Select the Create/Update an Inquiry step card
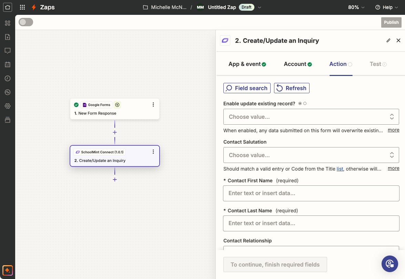This screenshot has height=279, width=405. click(x=115, y=156)
